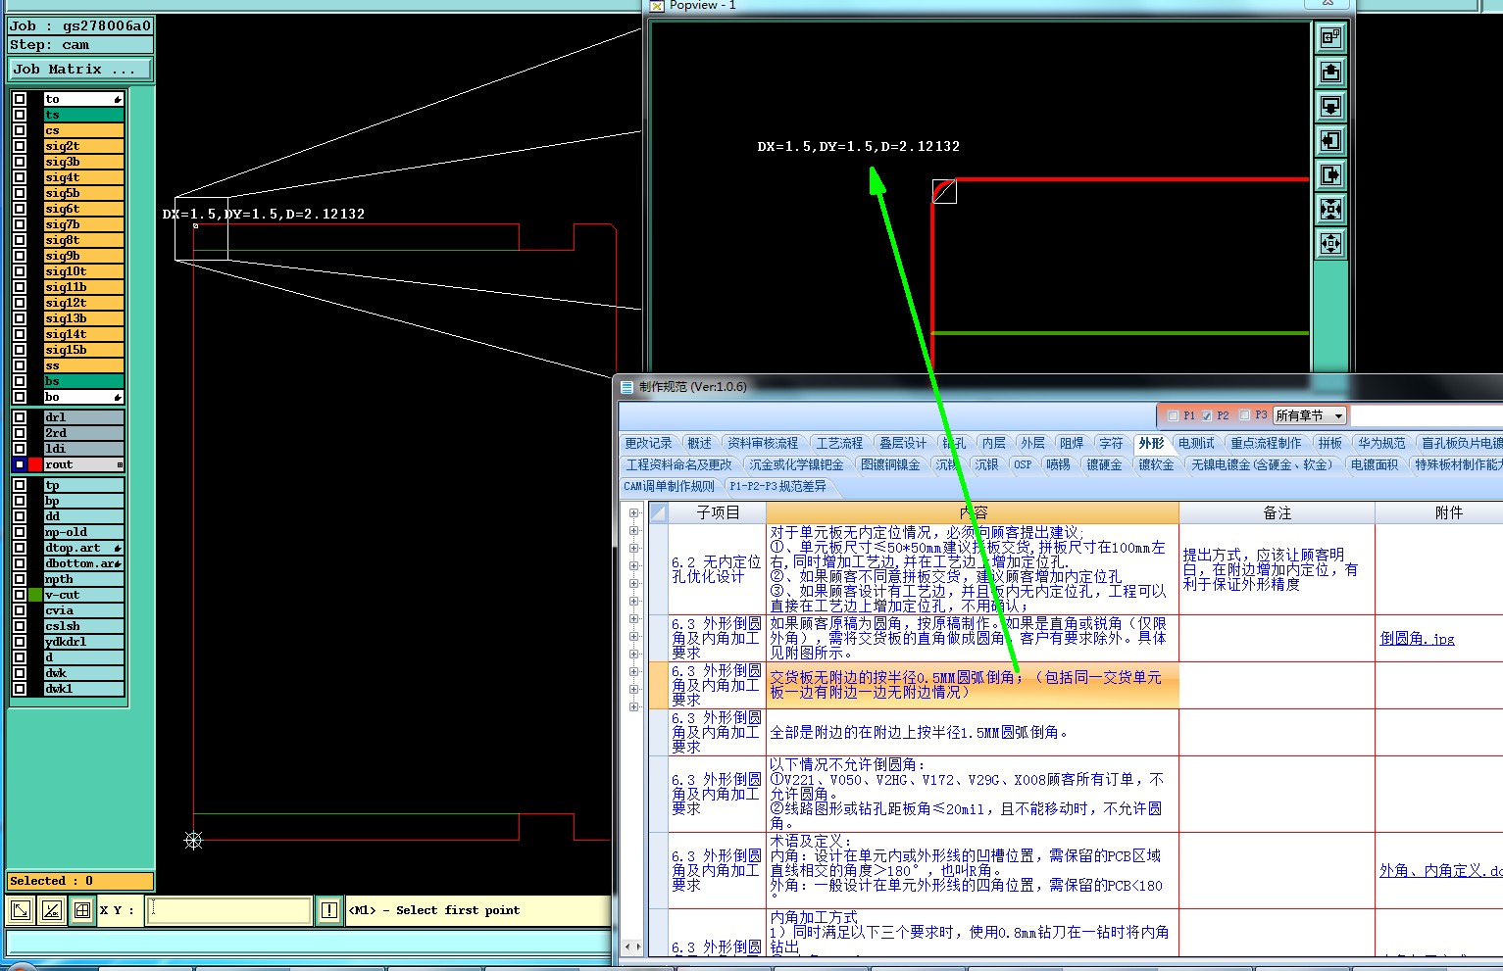1503x971 pixels.
Task: Uncheck the P2 checkbox
Action: coord(1207,415)
